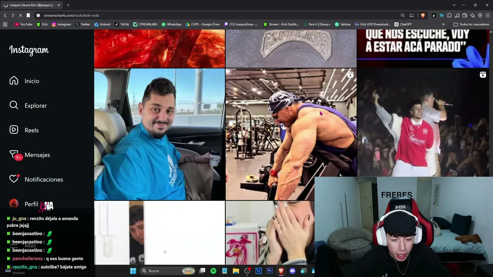Open concert reel with red jersey
The height and width of the screenshot is (277, 493).
pos(423,122)
